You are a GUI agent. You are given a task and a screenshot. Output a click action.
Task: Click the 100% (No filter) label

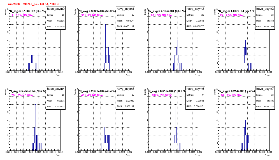[162, 95]
